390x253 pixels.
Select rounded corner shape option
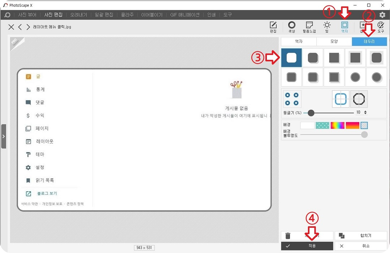(x=341, y=99)
